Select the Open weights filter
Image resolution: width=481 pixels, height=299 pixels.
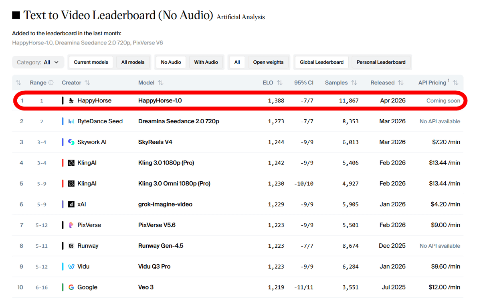pyautogui.click(x=268, y=62)
